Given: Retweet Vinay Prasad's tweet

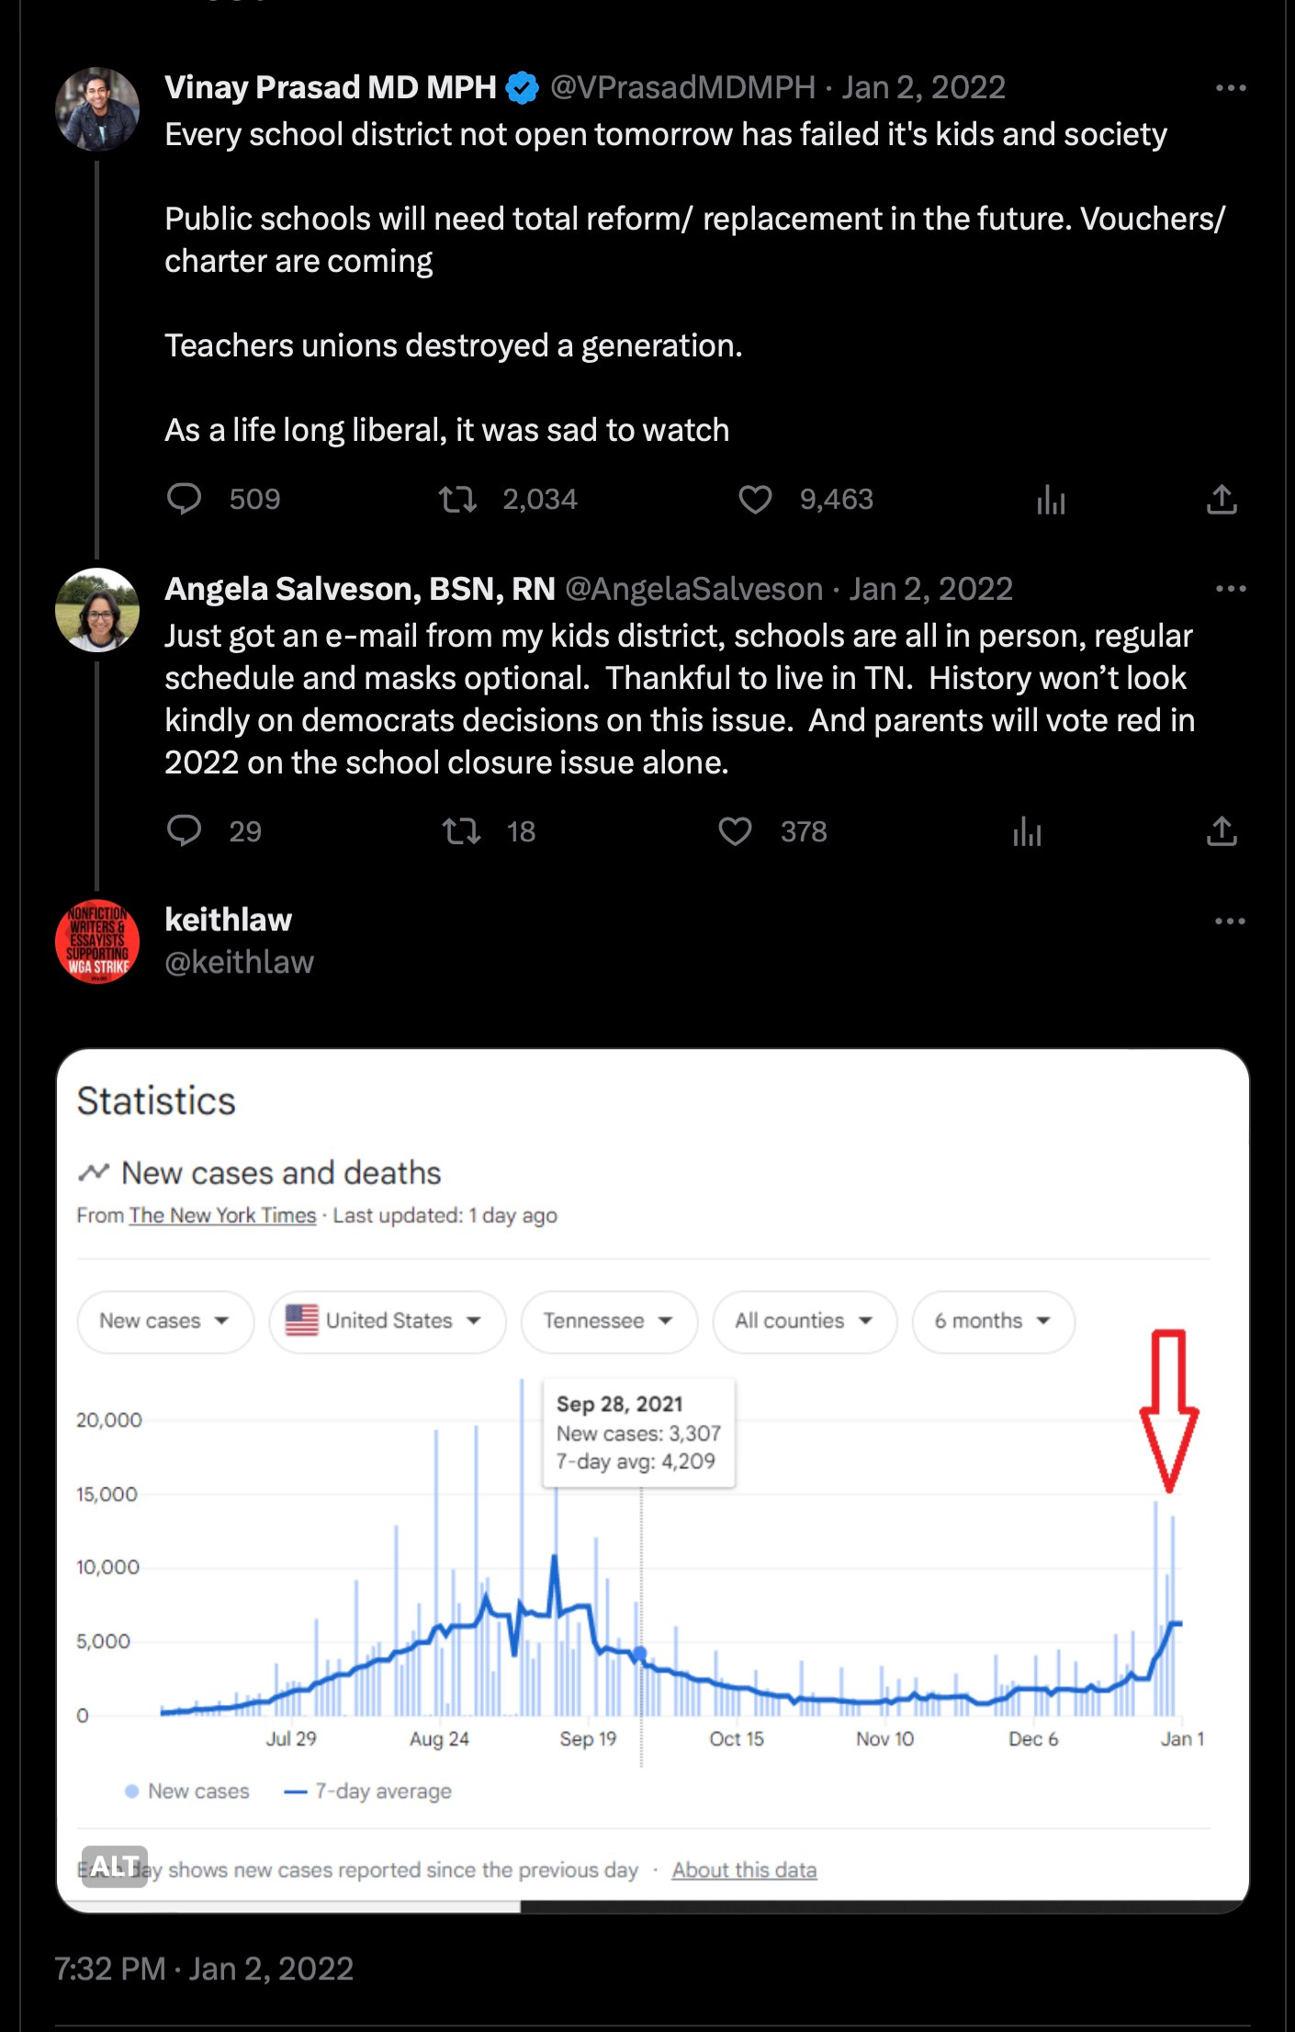Looking at the screenshot, I should (457, 499).
